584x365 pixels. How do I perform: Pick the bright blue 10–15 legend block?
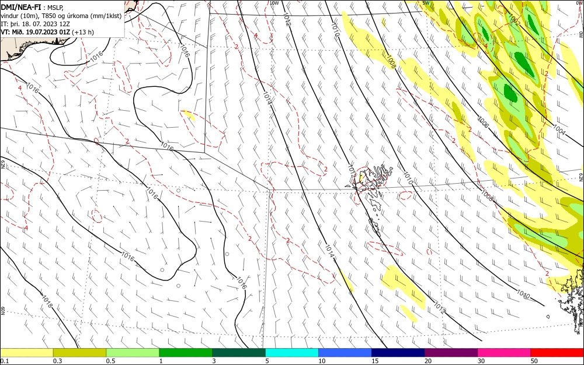pyautogui.click(x=345, y=353)
